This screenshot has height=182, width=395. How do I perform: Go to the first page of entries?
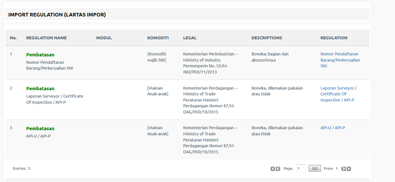(273, 169)
